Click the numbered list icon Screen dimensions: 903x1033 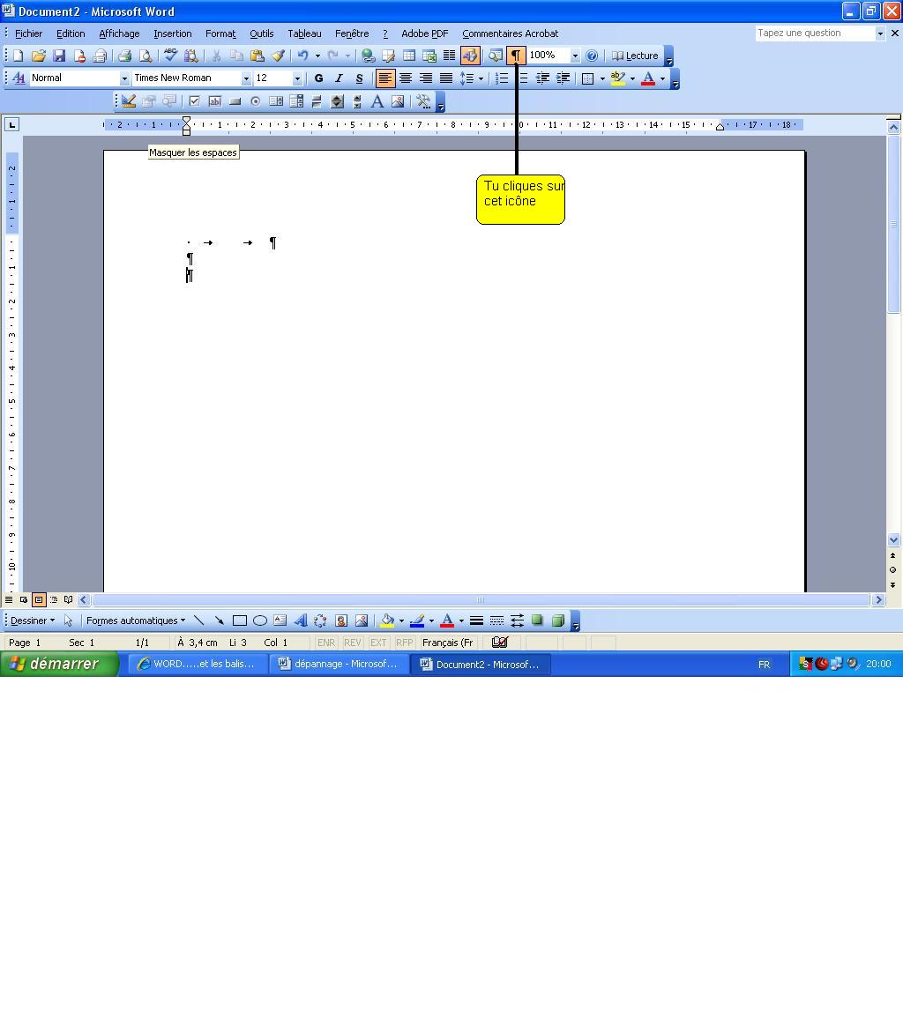click(502, 78)
